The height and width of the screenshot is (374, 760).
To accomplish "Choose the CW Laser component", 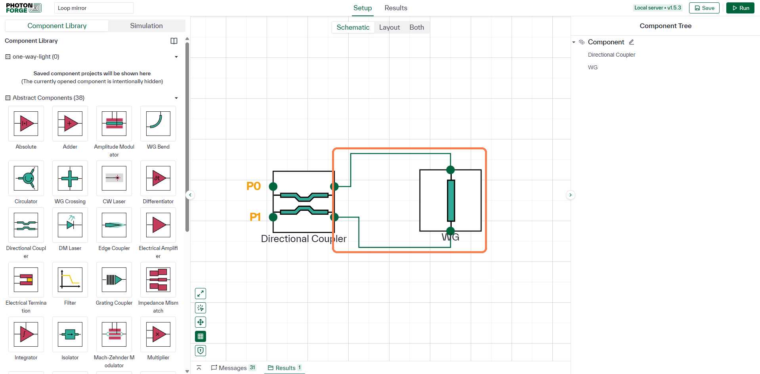I will tap(114, 178).
